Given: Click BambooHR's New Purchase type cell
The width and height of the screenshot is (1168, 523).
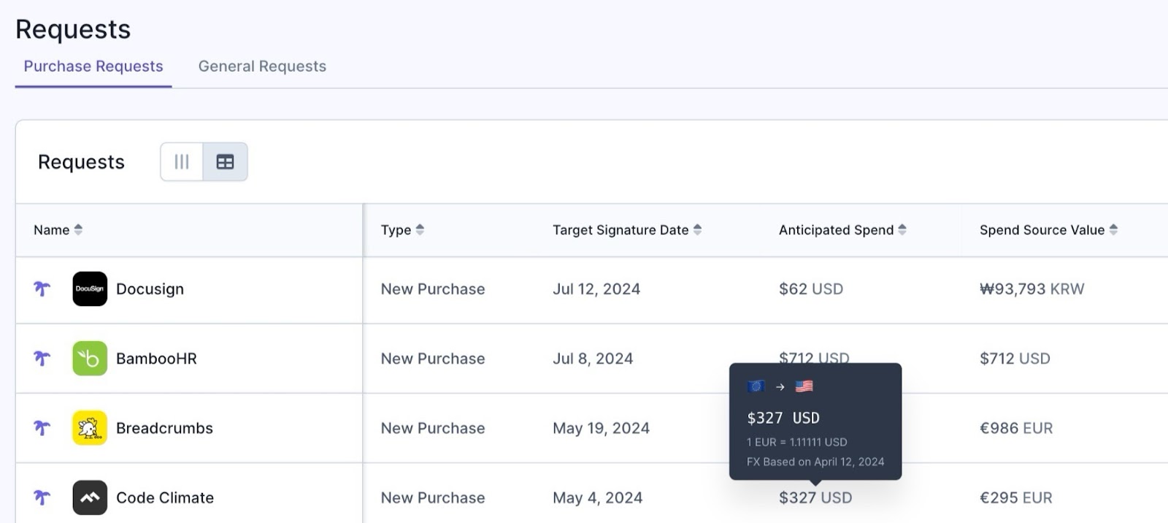Looking at the screenshot, I should click(x=433, y=359).
